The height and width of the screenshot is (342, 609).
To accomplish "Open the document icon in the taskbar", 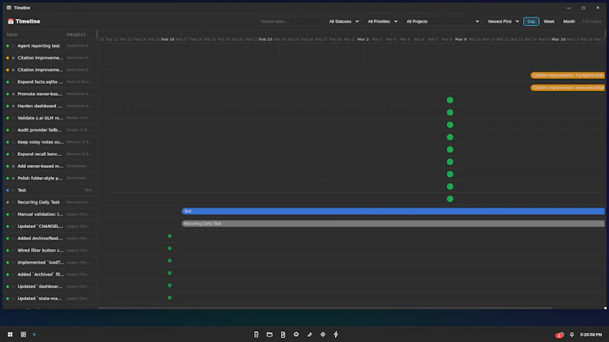I will tap(282, 334).
